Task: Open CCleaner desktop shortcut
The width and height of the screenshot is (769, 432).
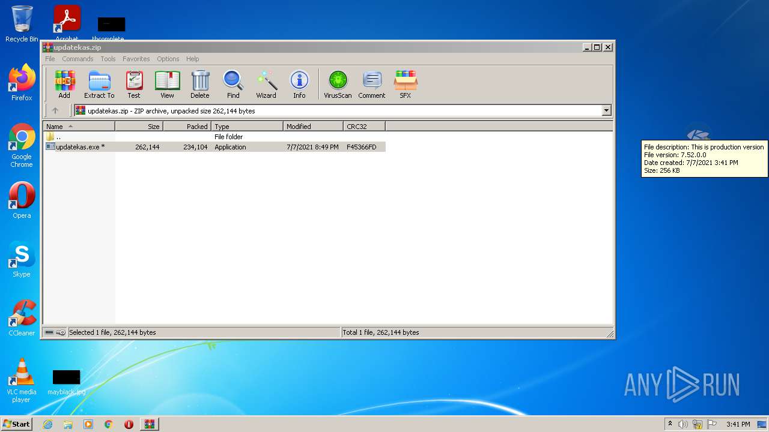Action: point(22,318)
